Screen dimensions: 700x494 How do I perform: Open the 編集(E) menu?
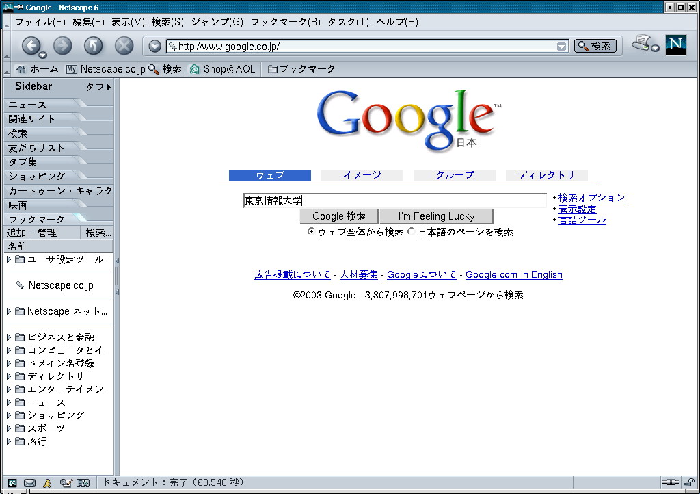click(88, 22)
